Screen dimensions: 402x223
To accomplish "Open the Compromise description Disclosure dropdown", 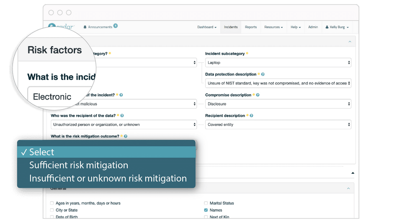I will click(278, 104).
